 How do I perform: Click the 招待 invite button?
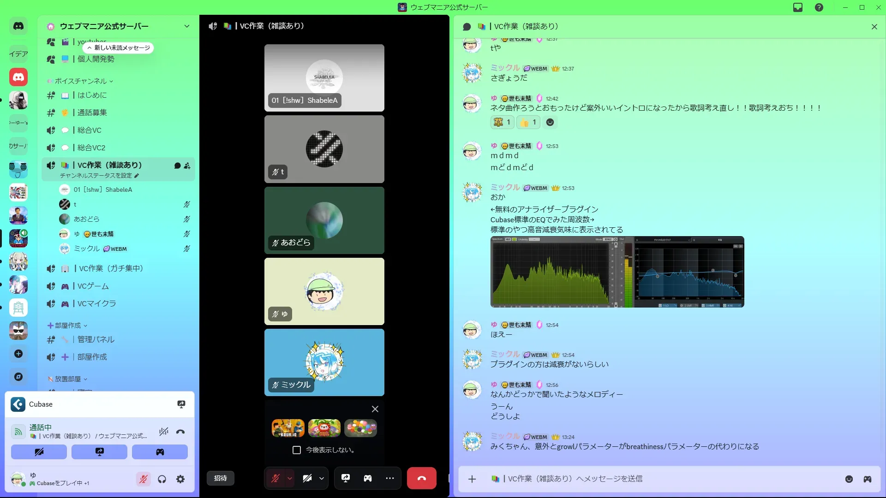coord(221,478)
